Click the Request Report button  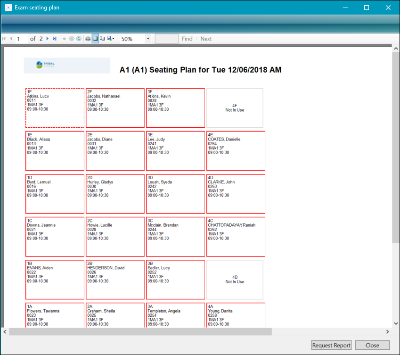click(x=331, y=345)
